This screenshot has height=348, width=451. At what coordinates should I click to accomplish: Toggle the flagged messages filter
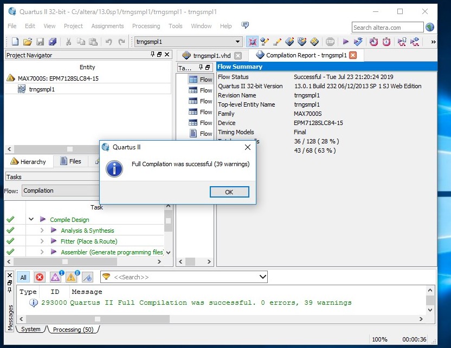87,277
